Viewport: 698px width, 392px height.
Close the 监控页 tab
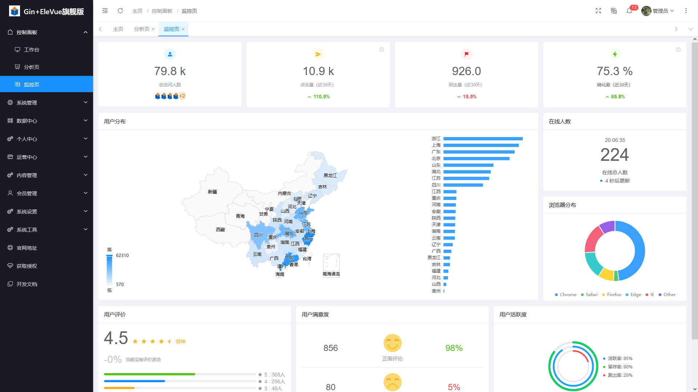pyautogui.click(x=183, y=29)
